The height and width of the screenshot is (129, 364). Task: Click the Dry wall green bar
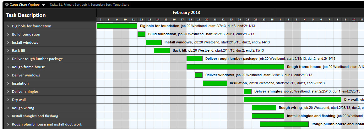tap(292, 99)
